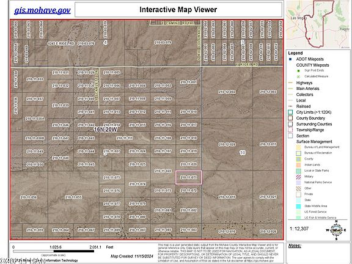Click the Mohave County overview locator map
This screenshot has height=264, width=352.
(x=318, y=24)
